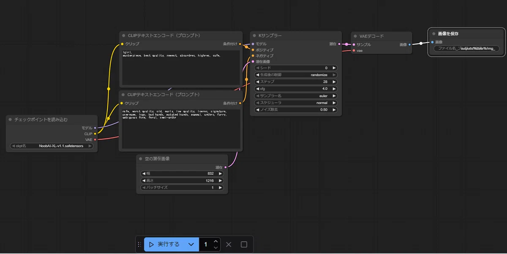The image size is (507, 254).
Task: Click into the negative prompt text area starting nsfw
Action: coord(181,129)
